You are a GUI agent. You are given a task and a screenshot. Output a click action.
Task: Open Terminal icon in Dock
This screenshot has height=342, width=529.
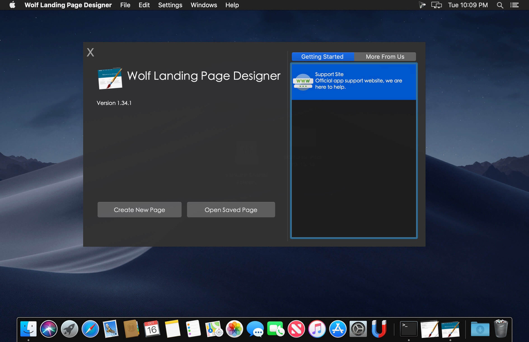(409, 329)
